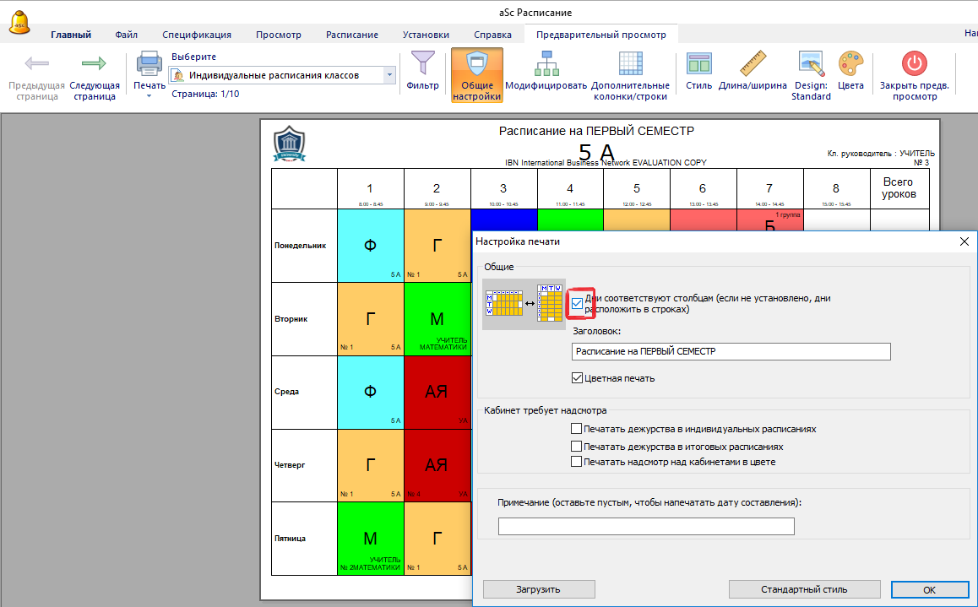Uncheck 'Дни соответствуют столбцам' checkbox
Viewport: 978px width, 607px height.
578,303
